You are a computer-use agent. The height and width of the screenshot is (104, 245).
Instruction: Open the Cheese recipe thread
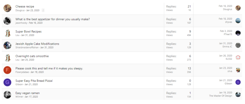pos(25,6)
